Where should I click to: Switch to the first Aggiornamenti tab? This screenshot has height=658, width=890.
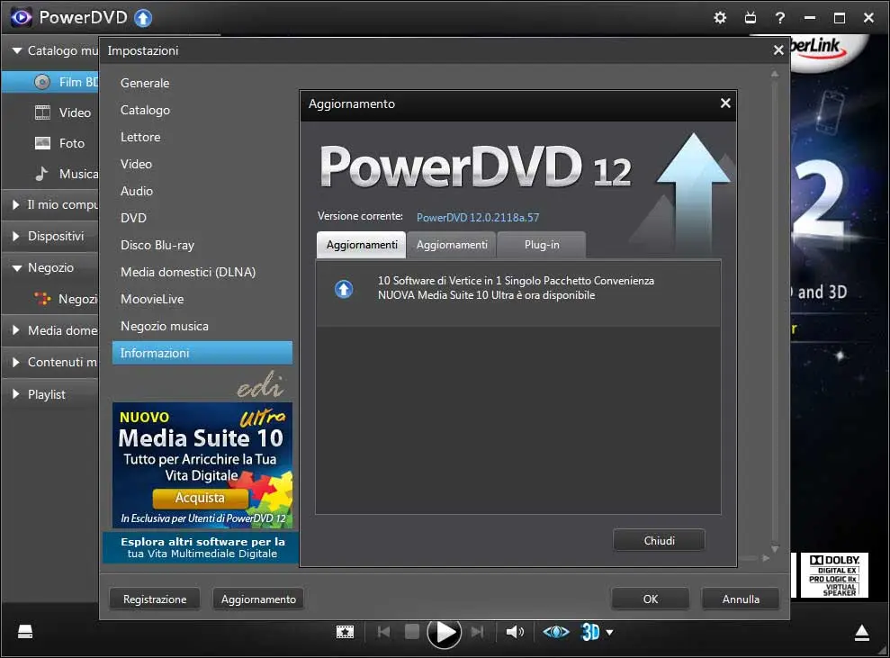362,245
